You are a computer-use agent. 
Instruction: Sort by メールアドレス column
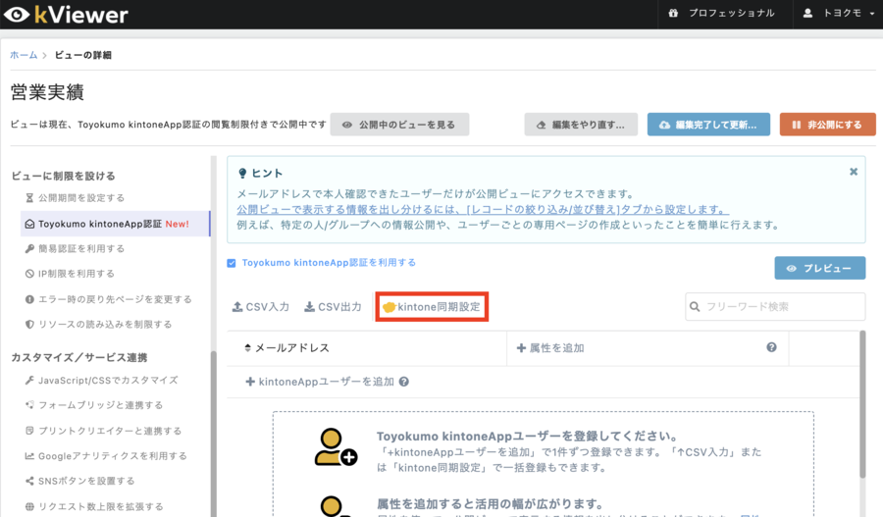(x=286, y=348)
